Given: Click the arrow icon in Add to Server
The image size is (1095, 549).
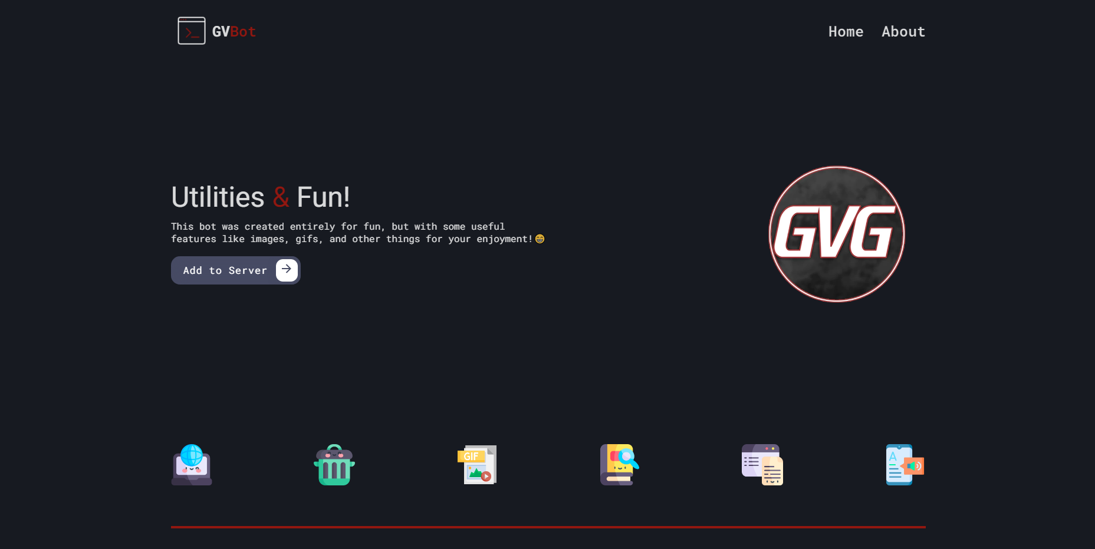Looking at the screenshot, I should (x=287, y=270).
